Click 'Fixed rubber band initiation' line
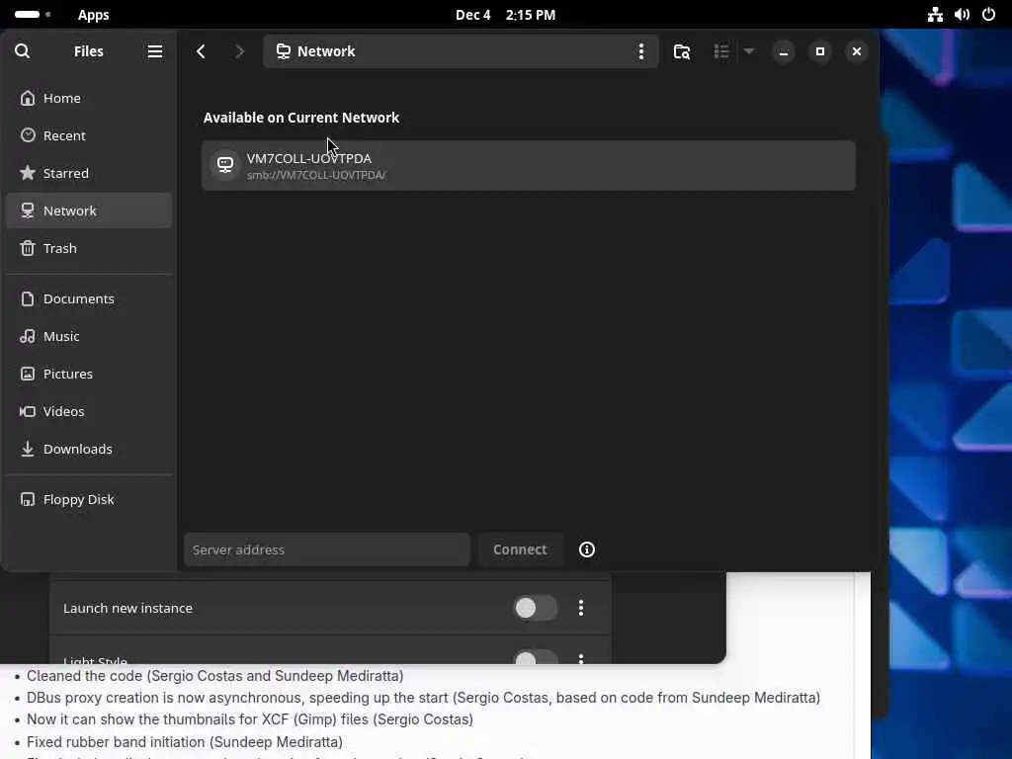Screen dimensions: 1012x759 pyautogui.click(x=185, y=741)
